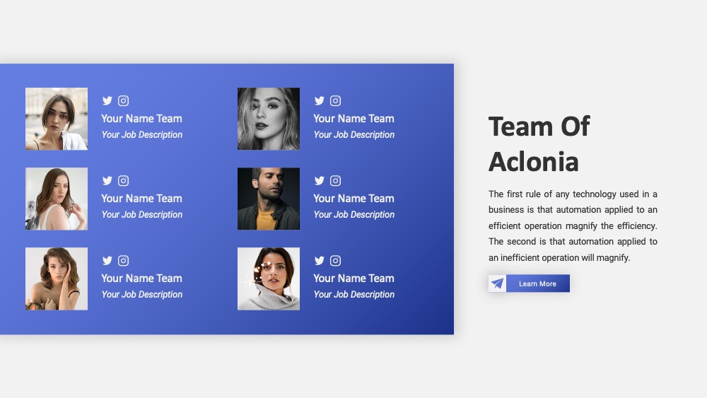Select Twitter icon beside bare-shouldered woman with wavy hair

pos(107,261)
